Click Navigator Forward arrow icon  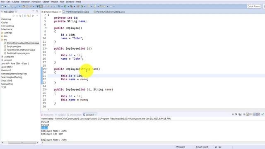17,16
